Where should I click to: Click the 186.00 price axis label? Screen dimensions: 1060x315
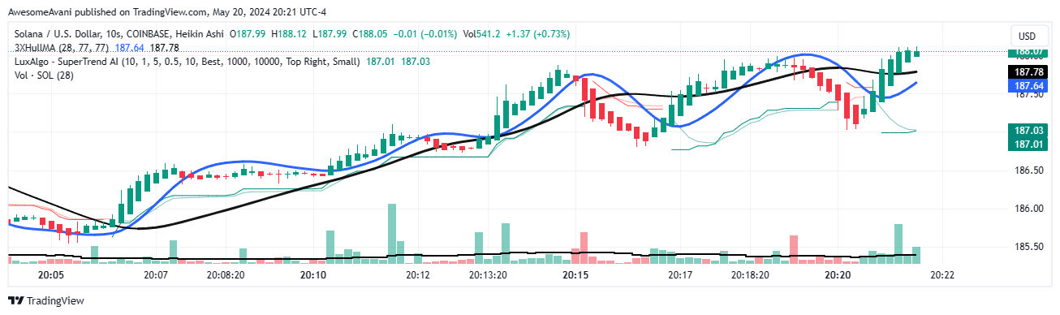coord(1028,209)
